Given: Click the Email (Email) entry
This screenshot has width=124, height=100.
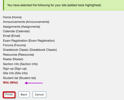Looking at the screenshot, I should pyautogui.click(x=12, y=36).
